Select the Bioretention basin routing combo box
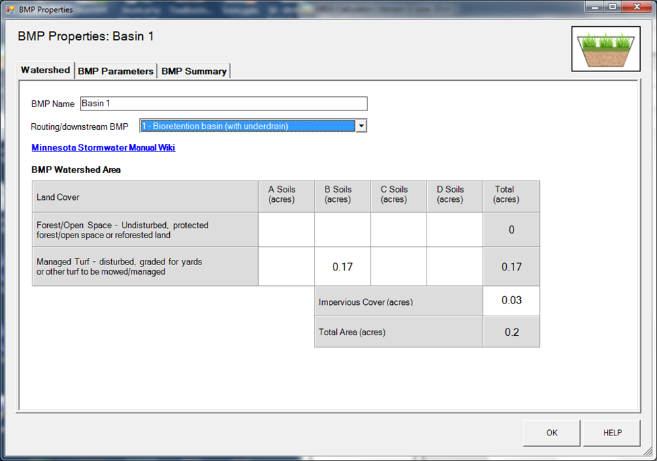Image resolution: width=657 pixels, height=461 pixels. pos(247,126)
